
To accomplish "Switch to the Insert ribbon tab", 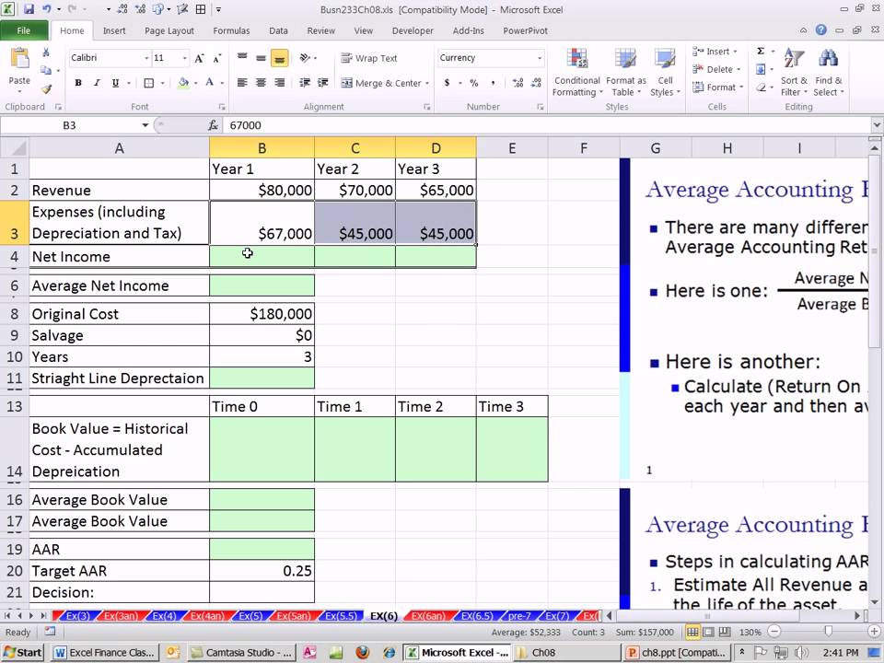I will (114, 30).
